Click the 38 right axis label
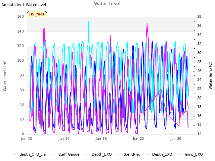 pos(199,16)
